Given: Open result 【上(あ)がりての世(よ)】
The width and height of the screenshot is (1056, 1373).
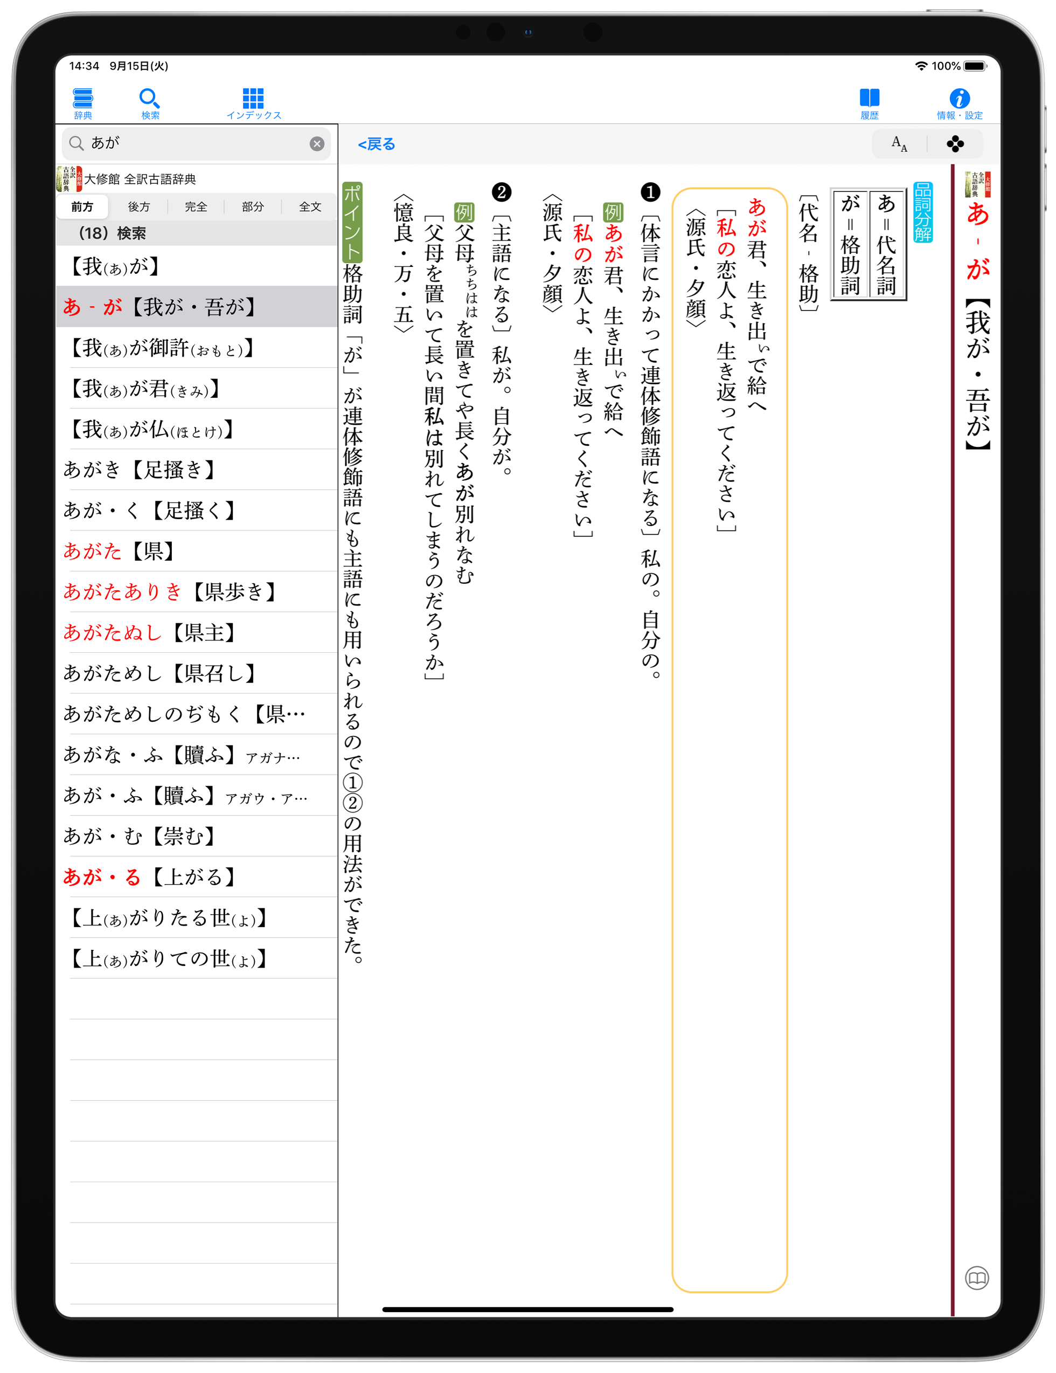Looking at the screenshot, I should click(x=197, y=958).
